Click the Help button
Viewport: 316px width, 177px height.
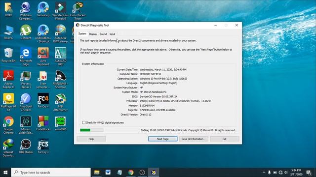point(91,139)
